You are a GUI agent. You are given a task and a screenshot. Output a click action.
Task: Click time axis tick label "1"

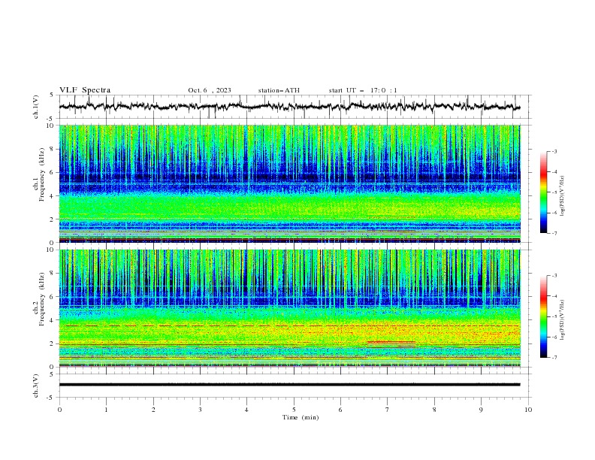tap(106, 410)
